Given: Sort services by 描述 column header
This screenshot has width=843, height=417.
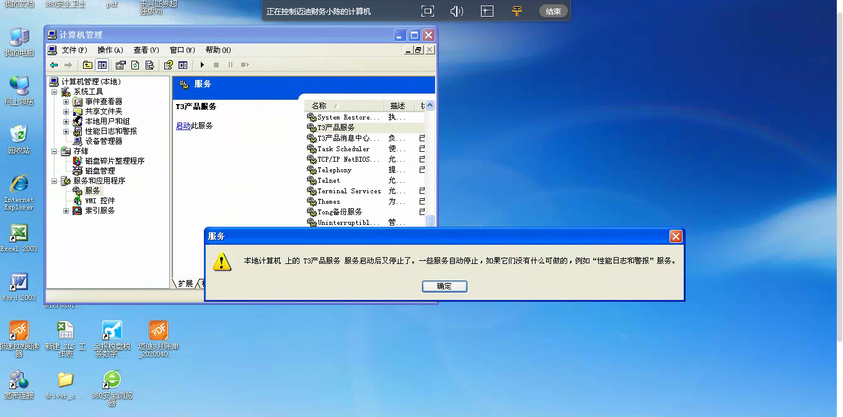Looking at the screenshot, I should [x=399, y=106].
